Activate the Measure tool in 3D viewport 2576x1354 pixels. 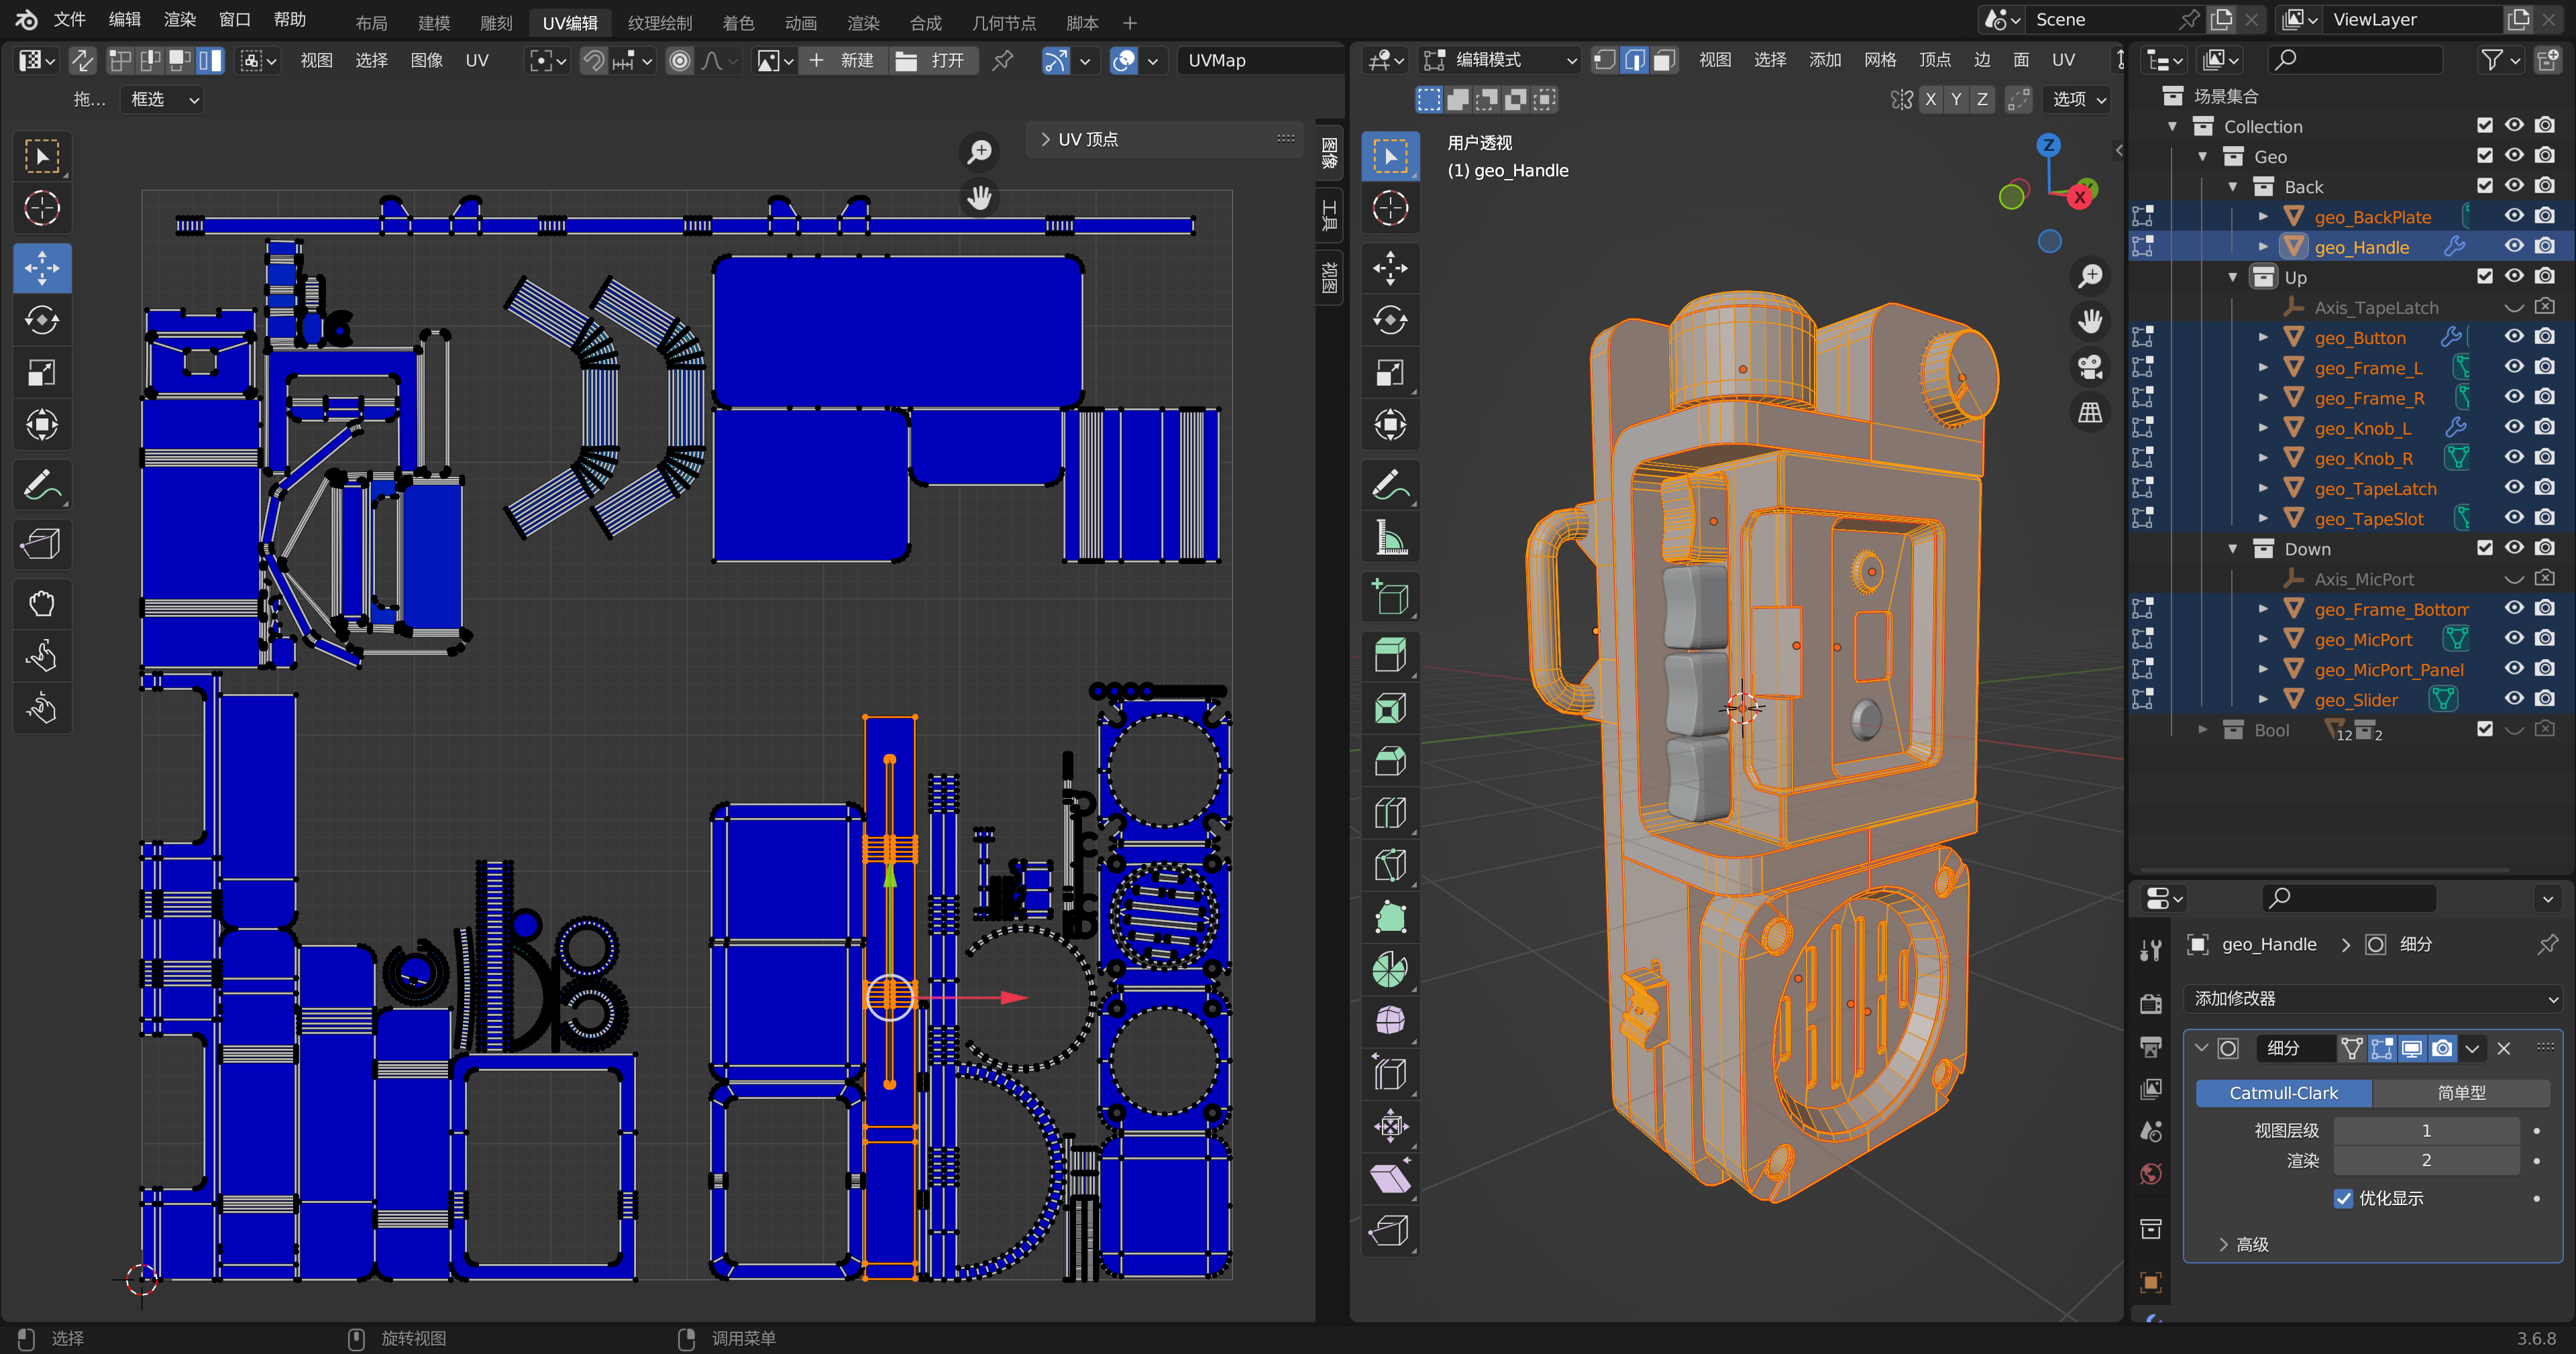click(x=1390, y=539)
